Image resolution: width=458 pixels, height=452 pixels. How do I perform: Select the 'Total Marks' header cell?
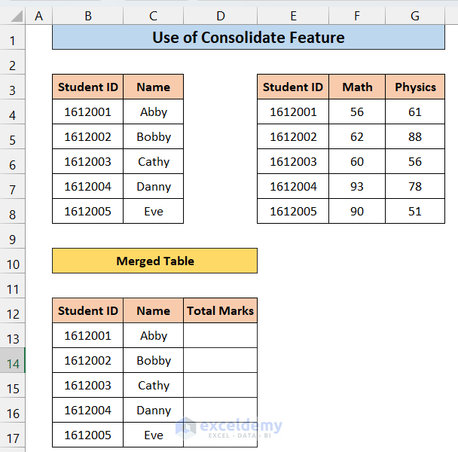point(220,310)
